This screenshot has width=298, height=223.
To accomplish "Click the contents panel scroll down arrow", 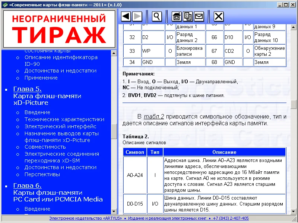I will pyautogui.click(x=114, y=211).
